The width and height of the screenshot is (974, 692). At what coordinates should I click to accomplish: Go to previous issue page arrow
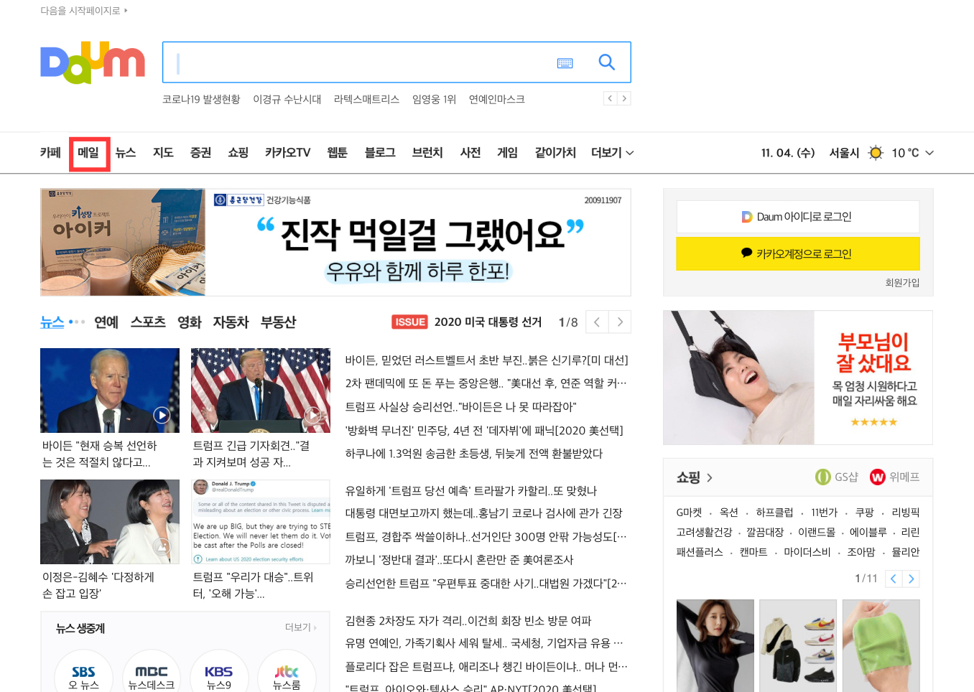[x=597, y=322]
